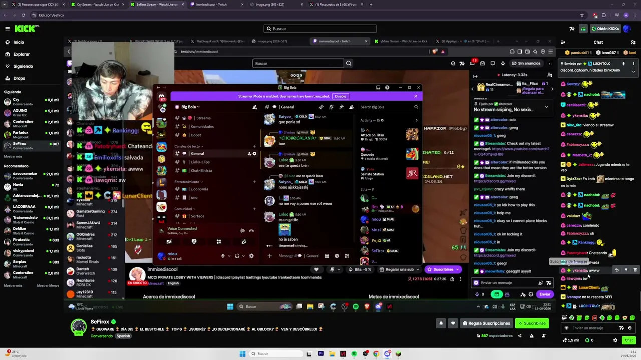The width and height of the screenshot is (641, 360).
Task: Click the Obtén KICKs button
Action: (605, 29)
